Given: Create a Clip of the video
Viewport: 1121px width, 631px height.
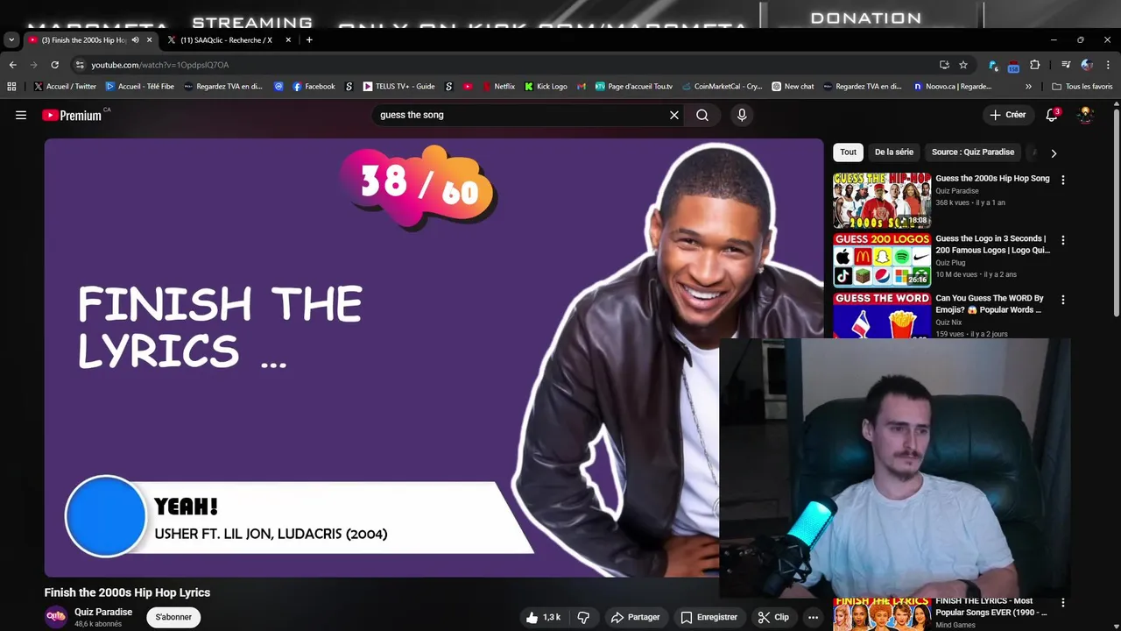Looking at the screenshot, I should tap(773, 617).
